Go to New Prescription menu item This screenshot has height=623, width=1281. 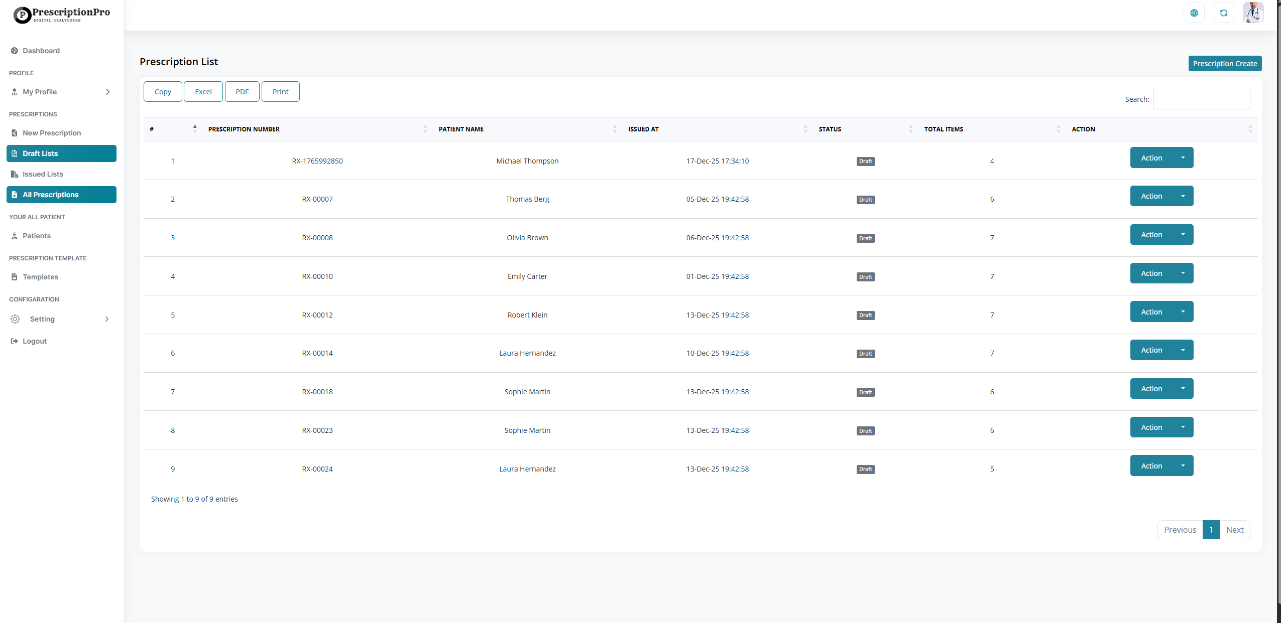51,133
